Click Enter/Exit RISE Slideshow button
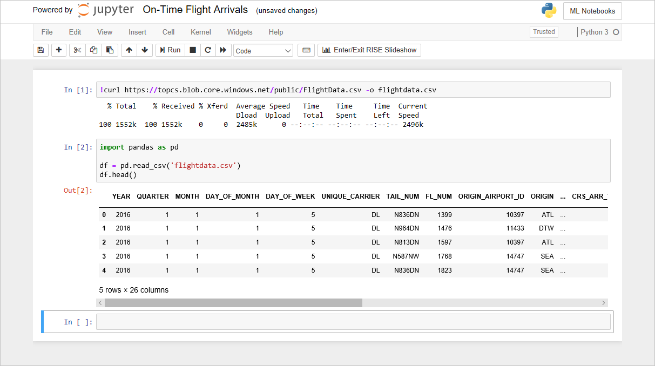This screenshot has width=655, height=366. point(369,50)
